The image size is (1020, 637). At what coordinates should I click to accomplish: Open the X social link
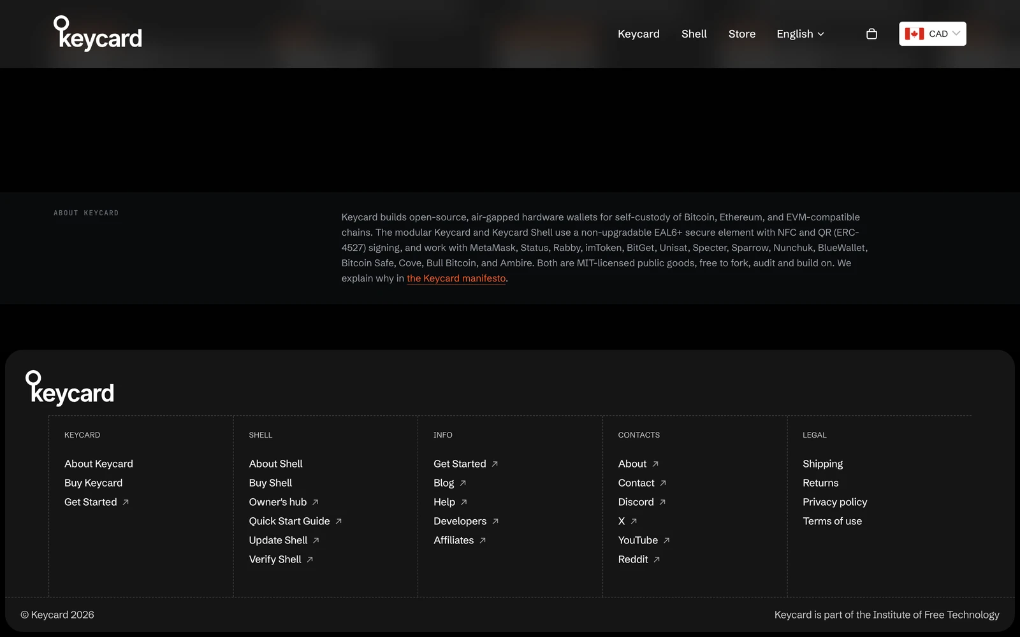point(622,521)
